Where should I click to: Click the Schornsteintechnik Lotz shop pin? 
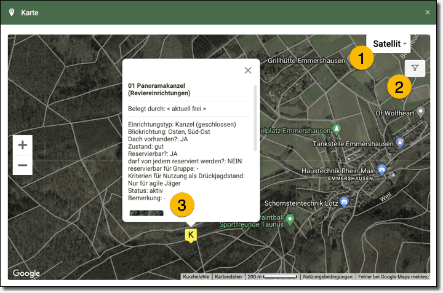[345, 201]
